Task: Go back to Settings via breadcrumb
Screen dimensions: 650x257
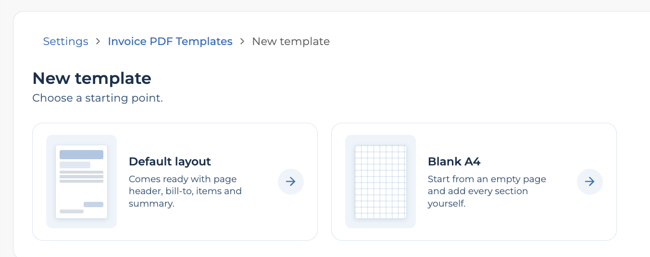Action: click(66, 41)
